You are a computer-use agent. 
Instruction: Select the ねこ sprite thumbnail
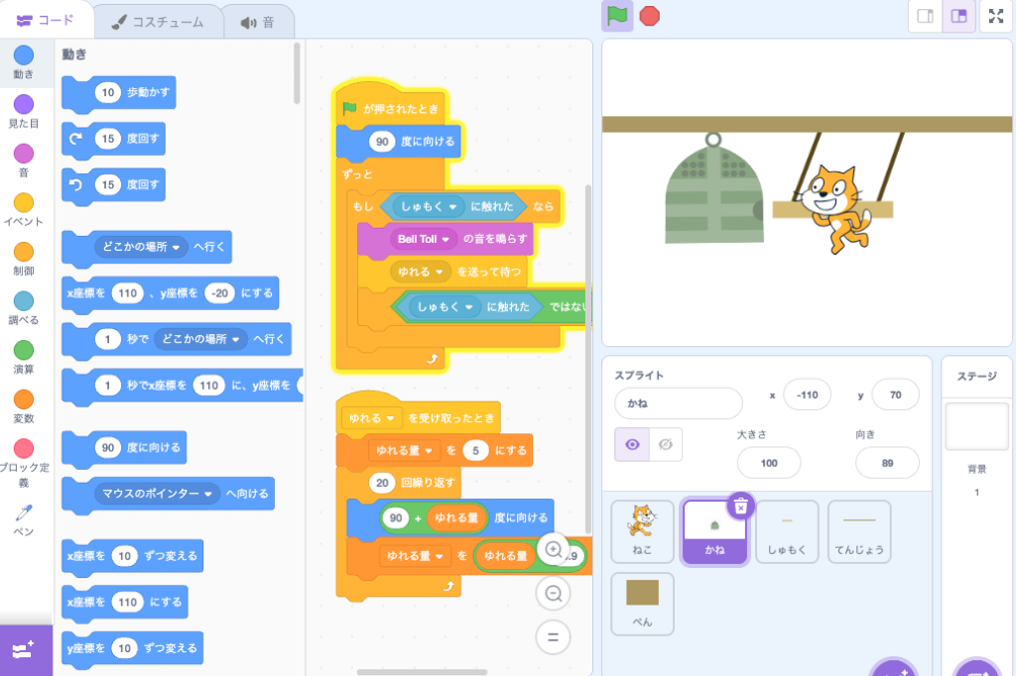coord(642,531)
